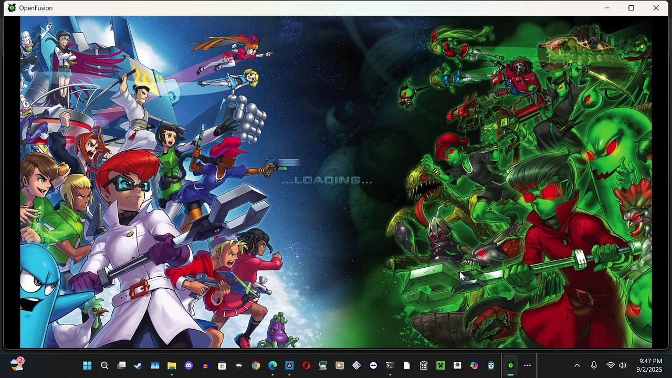672x378 pixels.
Task: Show hidden system tray icons
Action: [577, 365]
